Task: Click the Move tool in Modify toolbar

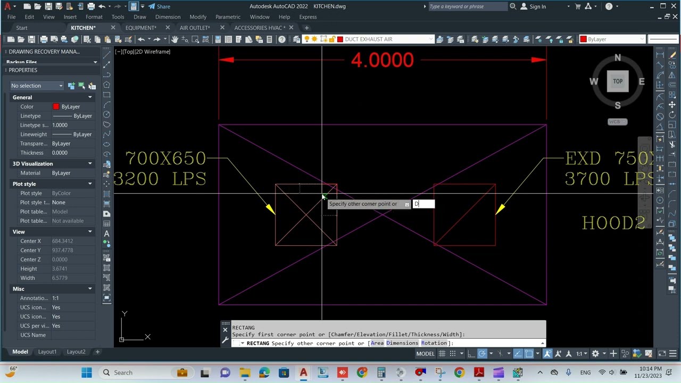Action: pyautogui.click(x=672, y=105)
